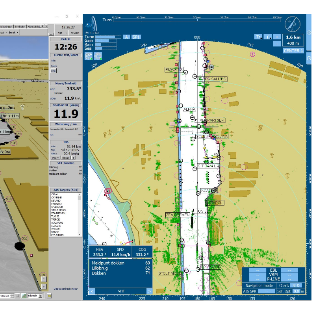Open the info 'i' button
The image size is (315, 315).
268,37
